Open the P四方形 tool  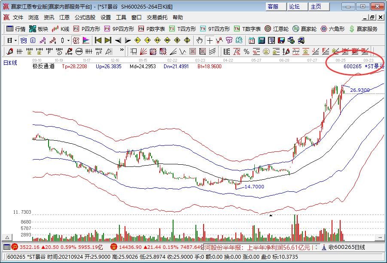87,29
